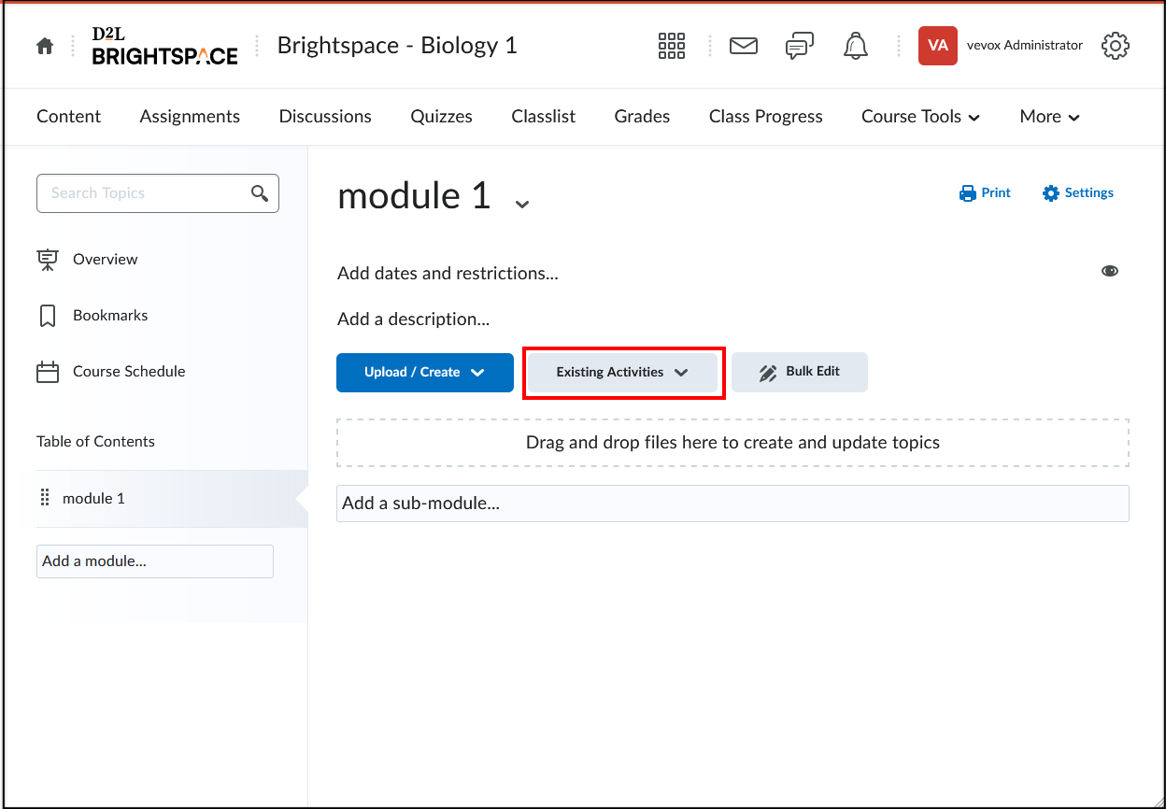
Task: Open the admin tools gear icon
Action: pos(1115,46)
